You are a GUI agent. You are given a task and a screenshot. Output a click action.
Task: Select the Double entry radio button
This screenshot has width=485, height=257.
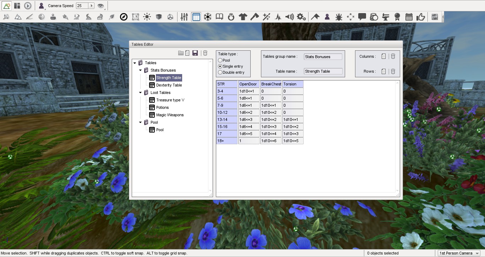[220, 72]
